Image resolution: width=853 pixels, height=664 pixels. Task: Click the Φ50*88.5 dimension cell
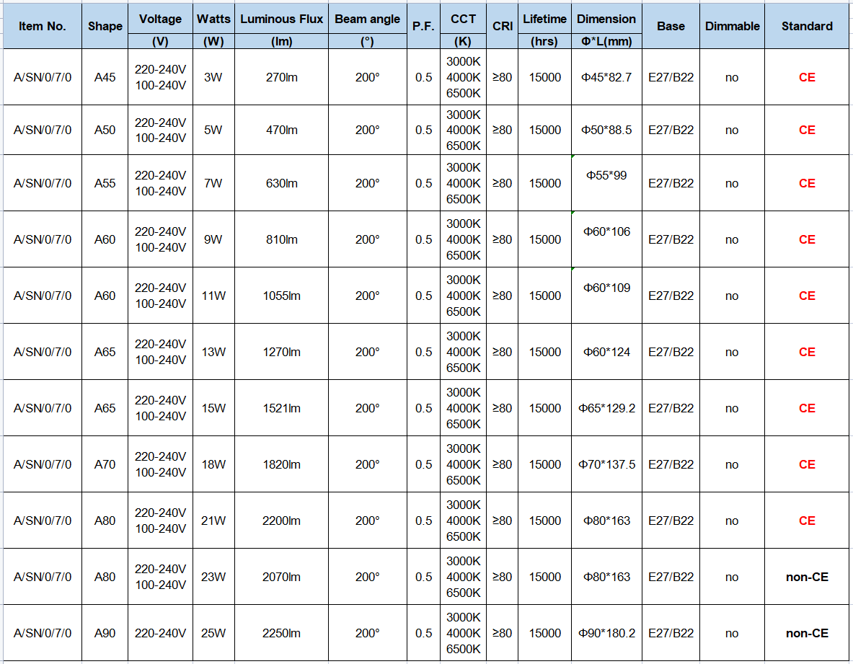[606, 130]
